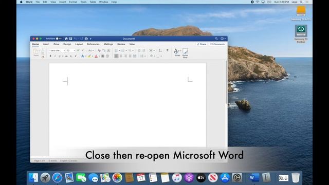Apply the blue Text Effects A
329x185 pixels.
point(82,56)
